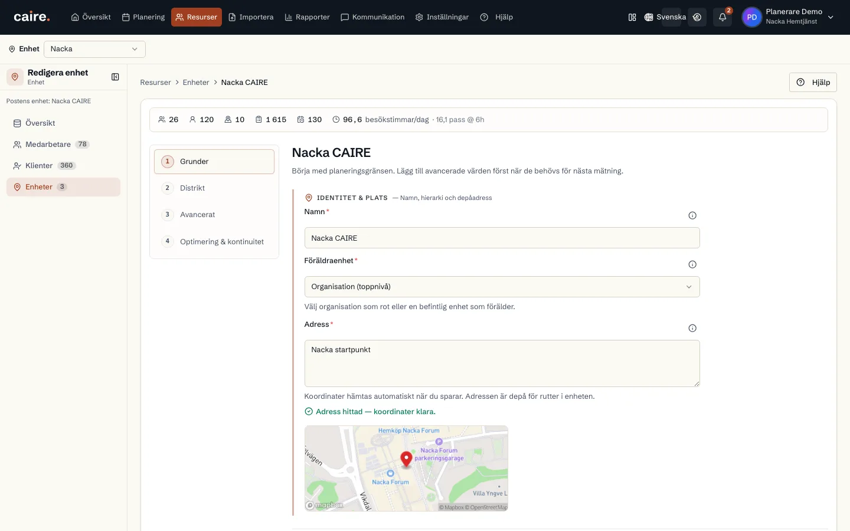Click the Enheter breadcrumb link
The height and width of the screenshot is (531, 850).
(196, 83)
